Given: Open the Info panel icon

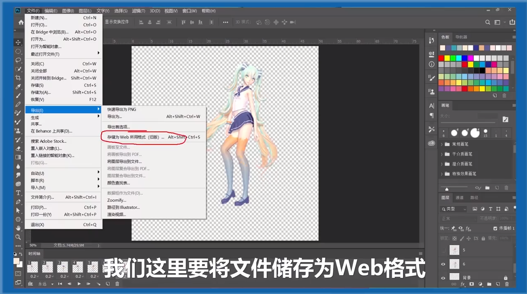Looking at the screenshot, I should 432,64.
